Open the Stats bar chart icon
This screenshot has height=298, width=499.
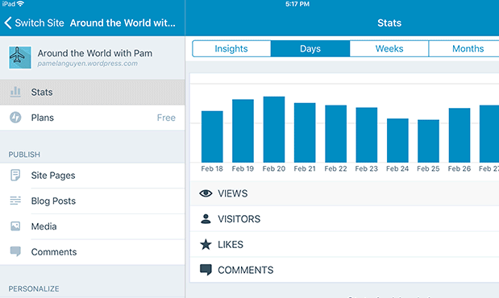pos(15,92)
